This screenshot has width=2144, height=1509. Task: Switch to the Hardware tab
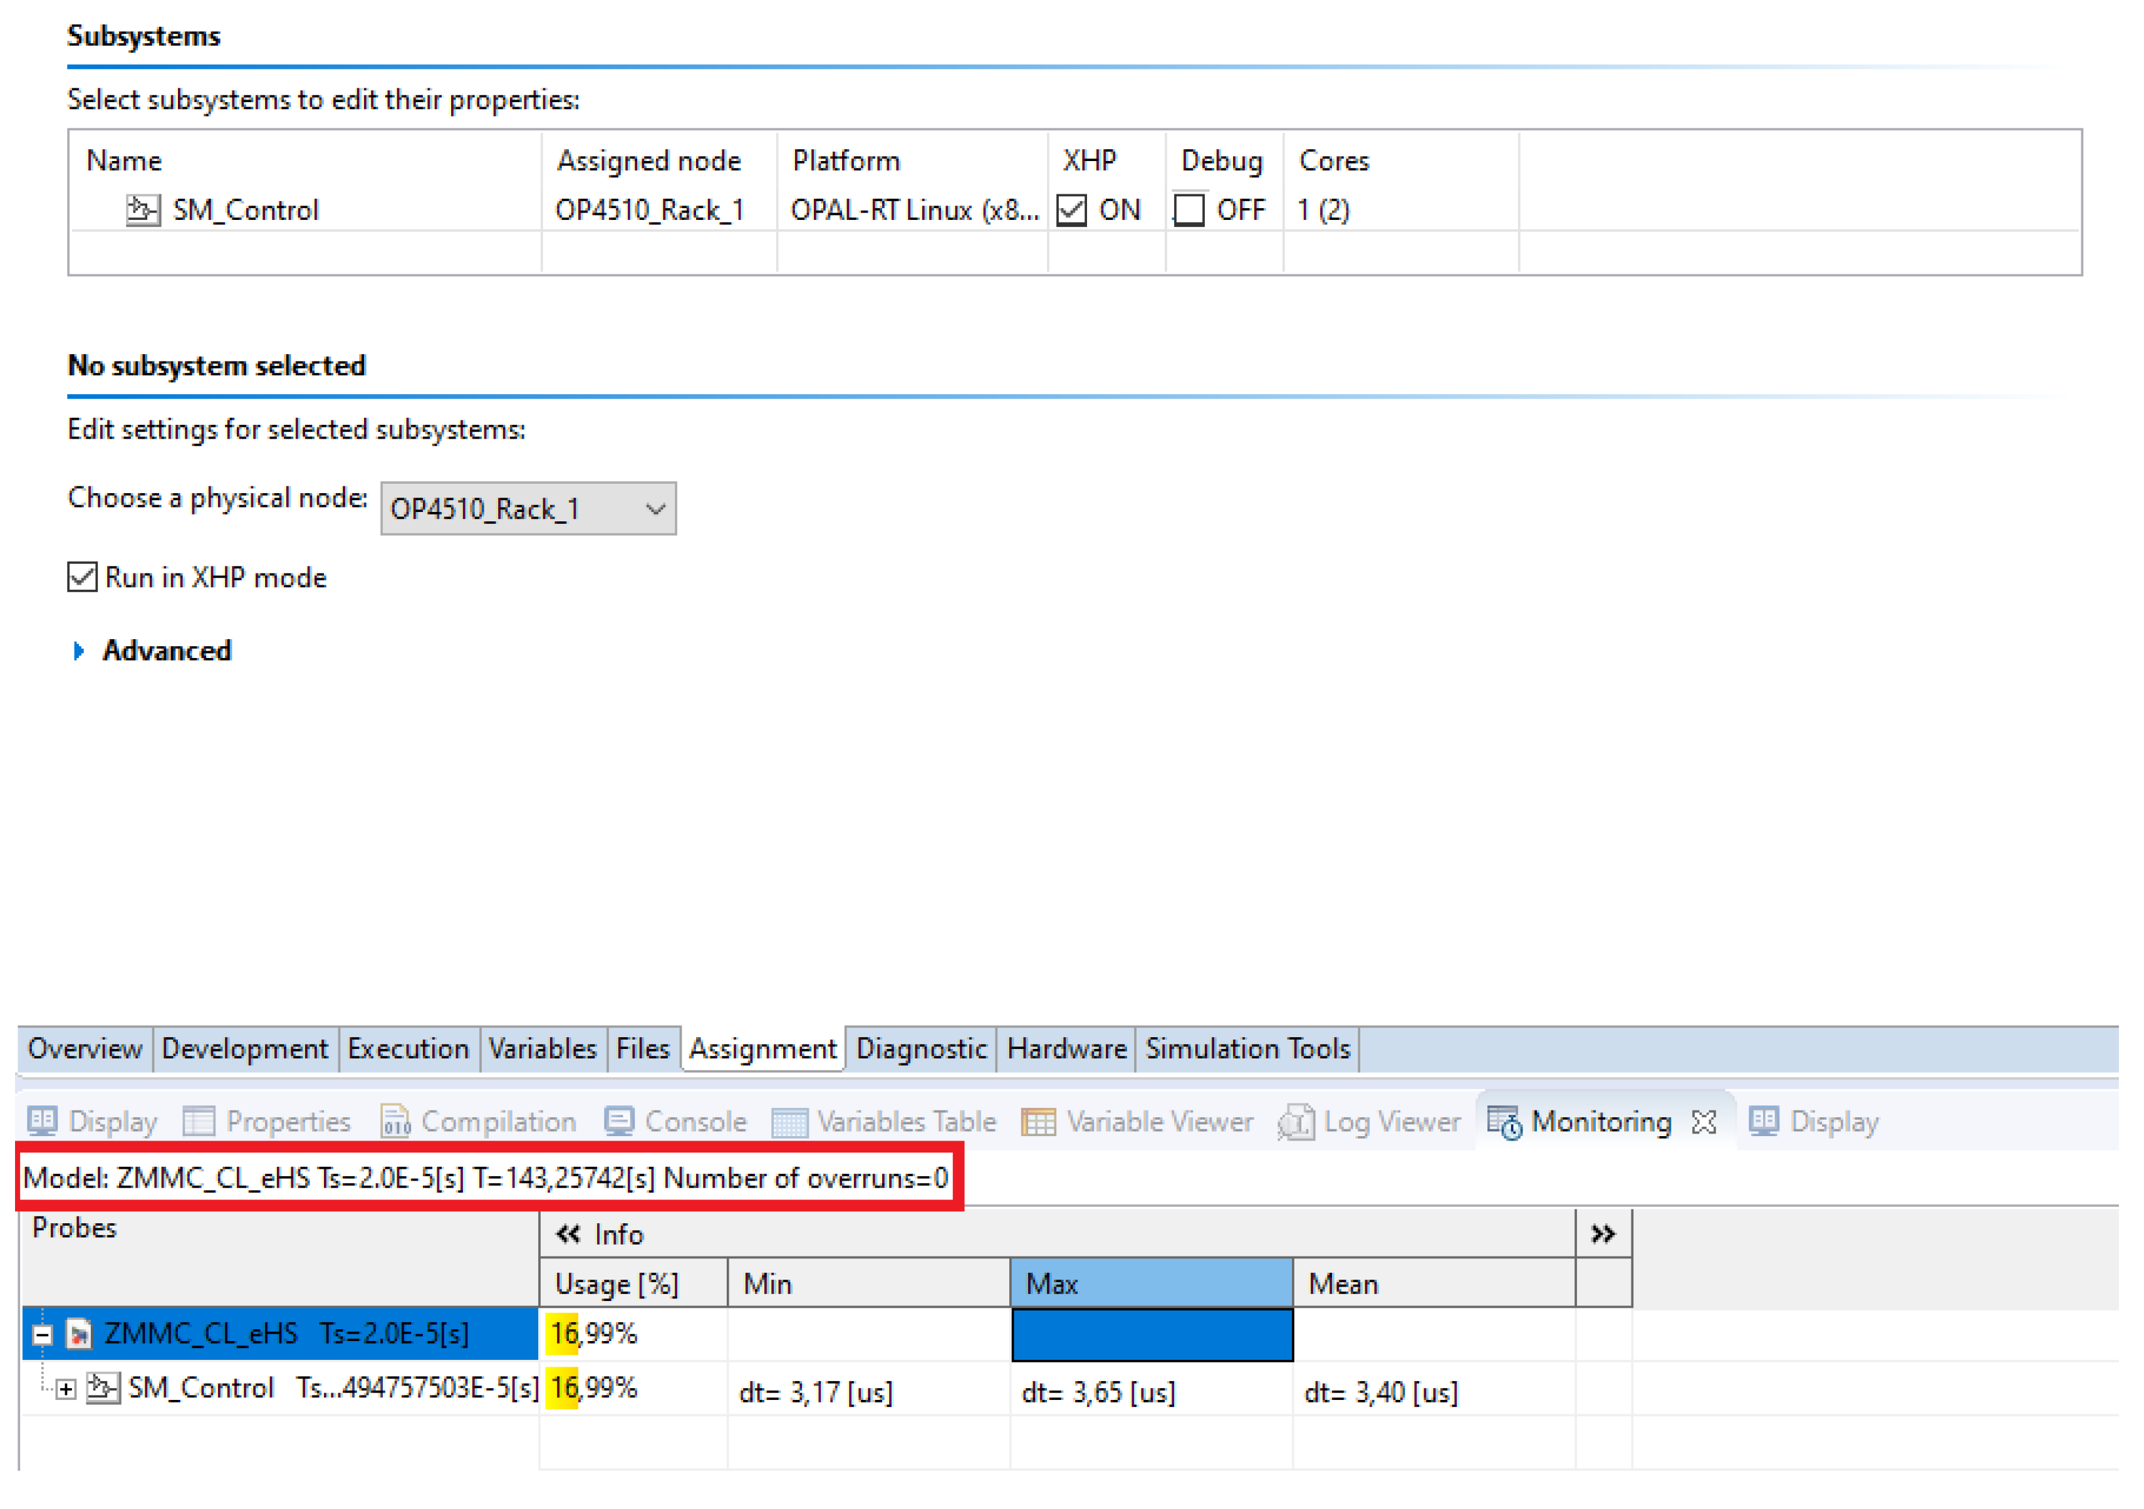[1066, 1048]
